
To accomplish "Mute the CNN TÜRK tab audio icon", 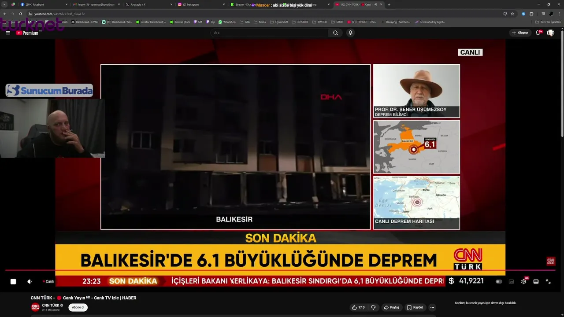I will [x=376, y=4].
